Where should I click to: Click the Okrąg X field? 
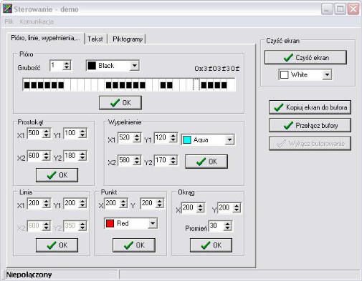(189, 207)
